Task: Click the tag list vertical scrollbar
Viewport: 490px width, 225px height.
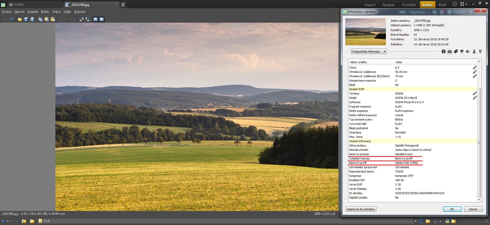Action: pyautogui.click(x=479, y=143)
